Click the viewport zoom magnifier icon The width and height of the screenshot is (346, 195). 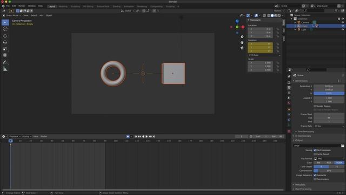coord(242,37)
